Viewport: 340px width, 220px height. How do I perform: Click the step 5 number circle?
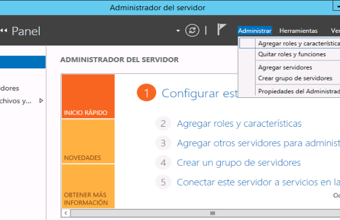click(x=163, y=182)
